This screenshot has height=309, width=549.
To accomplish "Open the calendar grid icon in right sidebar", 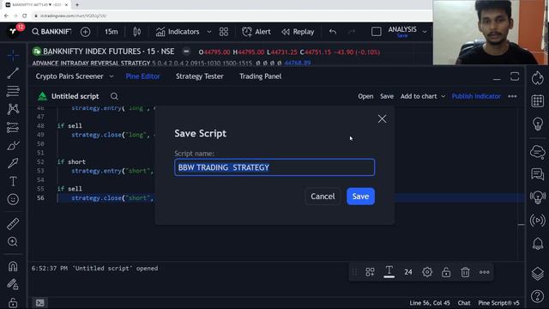I will [538, 101].
